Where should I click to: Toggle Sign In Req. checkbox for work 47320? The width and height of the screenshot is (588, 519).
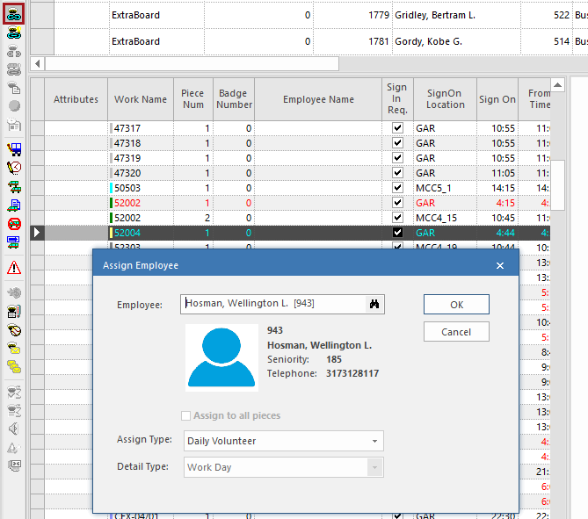397,173
